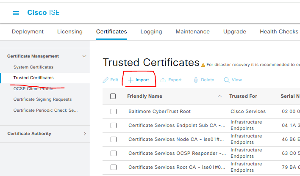300x176 pixels.
Task: Click the Import plus icon
Action: tap(131, 80)
